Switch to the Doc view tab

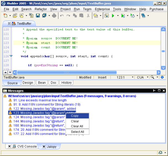(x=53, y=83)
